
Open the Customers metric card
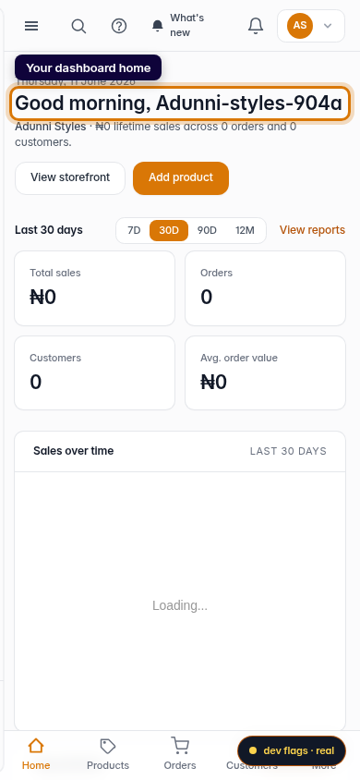coord(95,373)
